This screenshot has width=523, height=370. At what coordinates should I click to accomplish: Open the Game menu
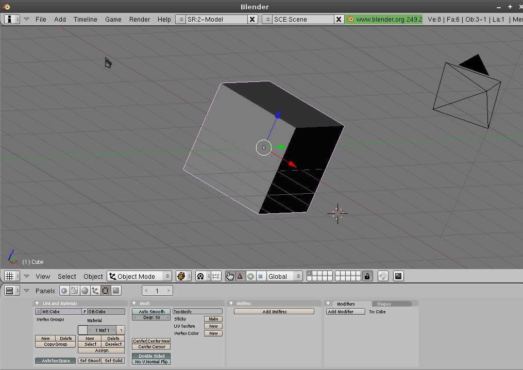pyautogui.click(x=113, y=20)
